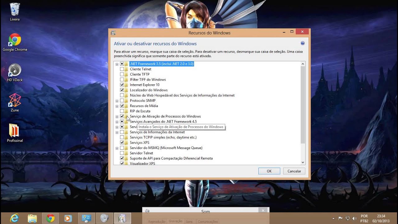Click the volume speaker tray icon

pos(354,218)
